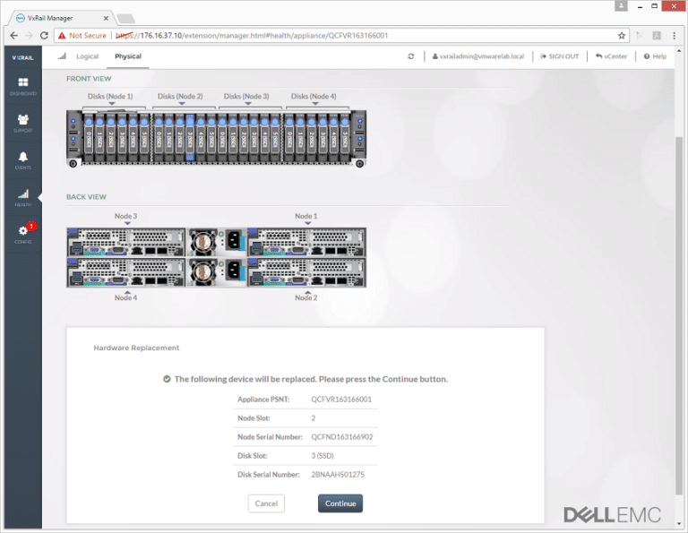Screen dimensions: 688x533
Task: Select the VxRail Manager browser tab
Action: 62,18
